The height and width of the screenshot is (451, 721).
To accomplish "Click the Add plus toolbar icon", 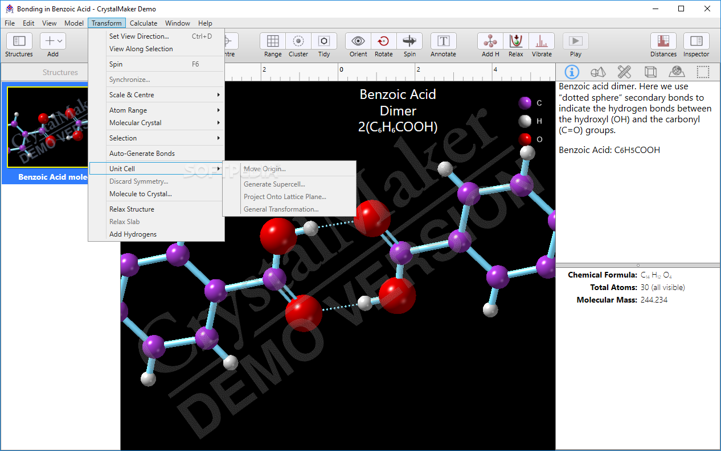I will pos(52,41).
